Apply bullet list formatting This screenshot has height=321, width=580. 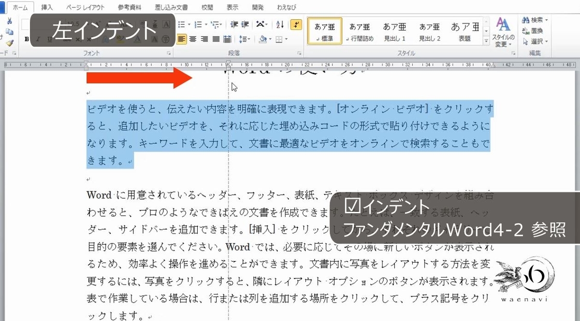coord(181,24)
